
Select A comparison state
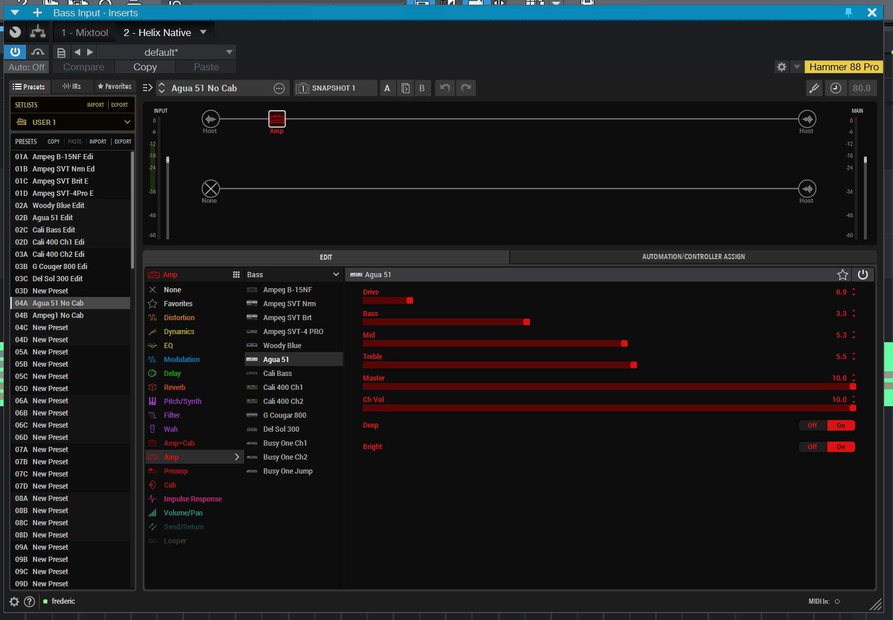(x=387, y=88)
